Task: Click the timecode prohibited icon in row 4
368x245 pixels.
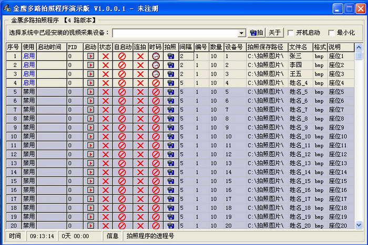Action: (156, 83)
